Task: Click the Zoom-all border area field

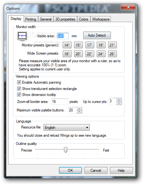Action: point(60,102)
